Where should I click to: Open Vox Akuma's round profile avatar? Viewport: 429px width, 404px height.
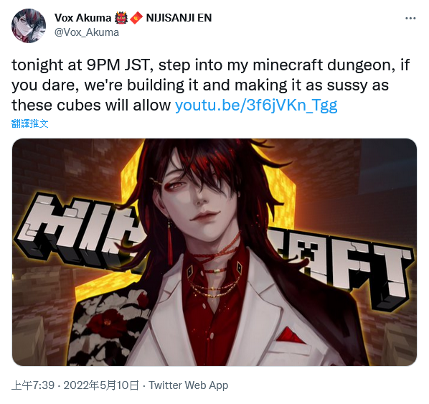[29, 26]
